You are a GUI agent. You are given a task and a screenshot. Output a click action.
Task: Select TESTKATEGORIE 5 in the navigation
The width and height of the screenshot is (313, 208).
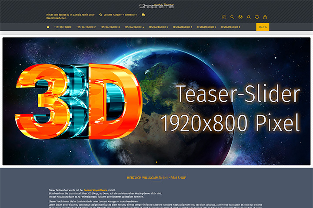[x=158, y=27]
